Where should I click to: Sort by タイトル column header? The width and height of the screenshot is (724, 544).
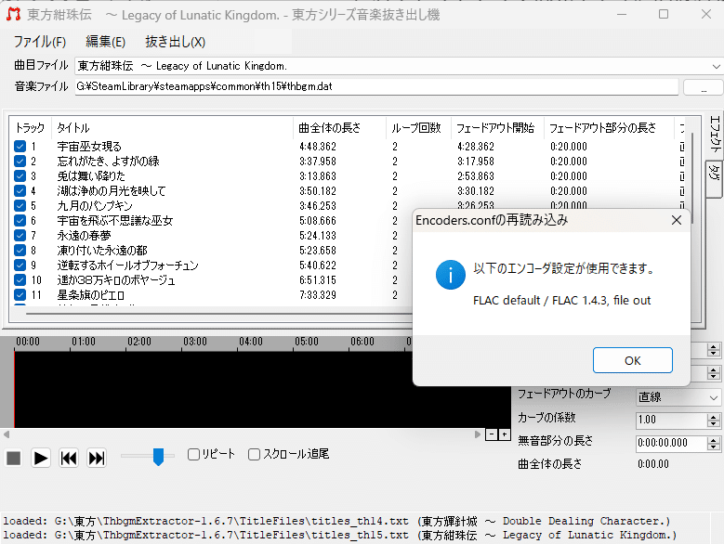pyautogui.click(x=172, y=128)
